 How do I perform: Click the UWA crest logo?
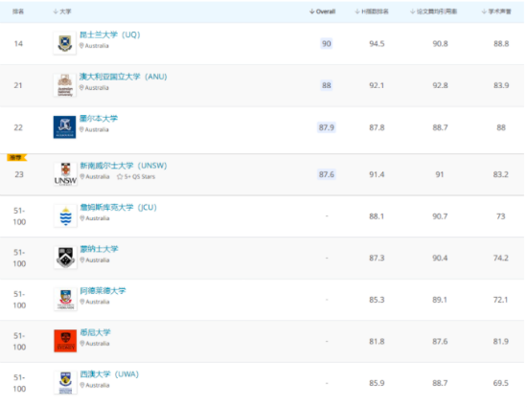65,382
